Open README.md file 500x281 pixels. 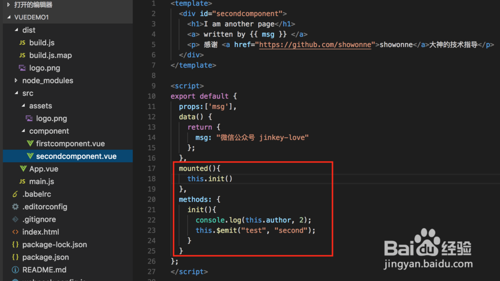pyautogui.click(x=44, y=270)
